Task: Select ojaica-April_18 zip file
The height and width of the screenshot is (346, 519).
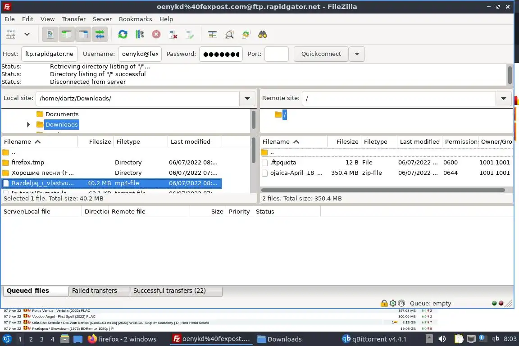Action: 387,173
